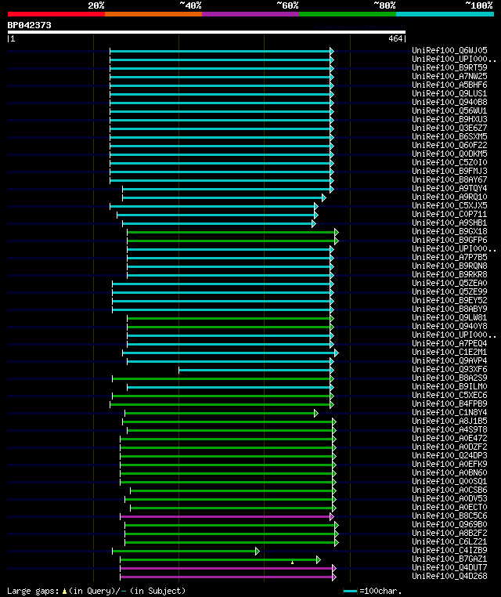501x597 pixels.
Task: Click the orange ~40% identity legend segment
Action: pos(153,14)
